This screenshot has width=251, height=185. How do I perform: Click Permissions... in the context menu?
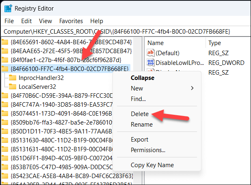coord(148,150)
